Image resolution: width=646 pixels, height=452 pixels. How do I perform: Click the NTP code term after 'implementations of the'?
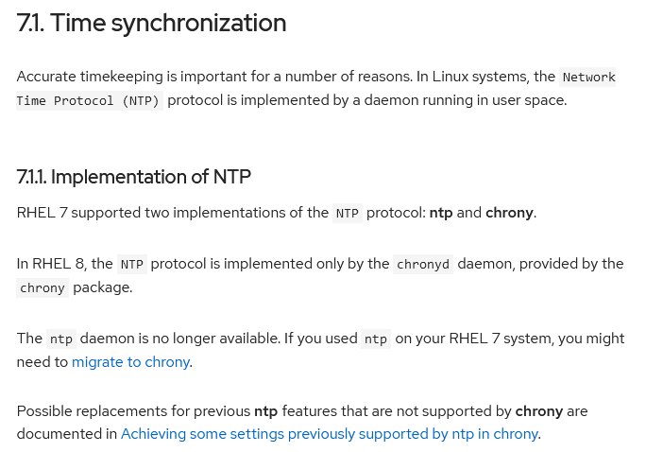(348, 213)
